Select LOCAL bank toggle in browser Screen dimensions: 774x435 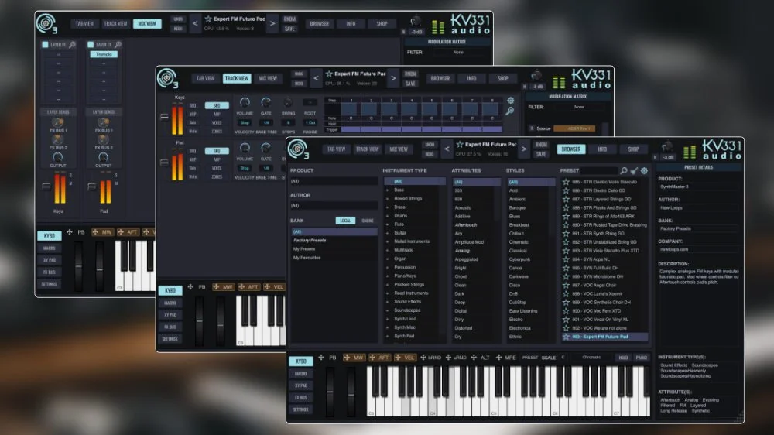(x=345, y=221)
